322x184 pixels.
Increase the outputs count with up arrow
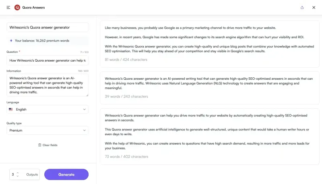point(18,173)
